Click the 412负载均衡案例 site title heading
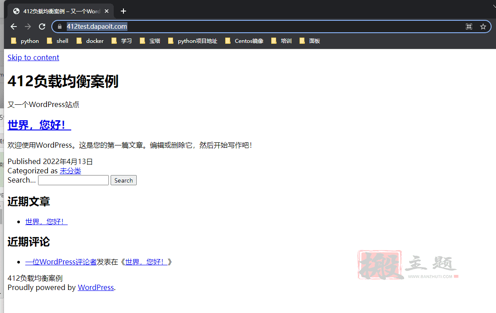 coord(63,81)
